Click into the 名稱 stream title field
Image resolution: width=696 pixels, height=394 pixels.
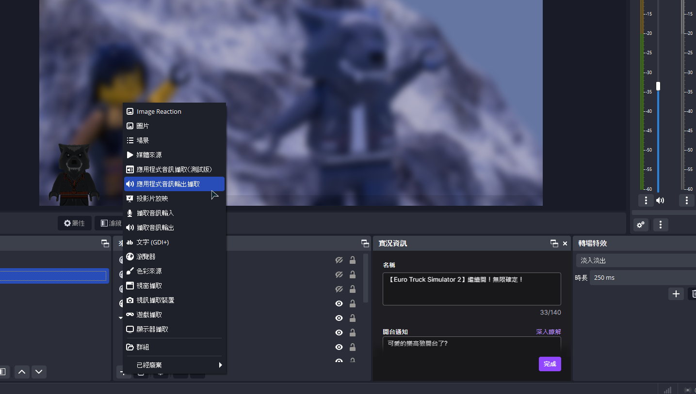coord(471,289)
